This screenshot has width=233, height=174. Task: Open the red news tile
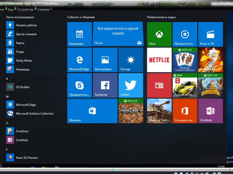pyautogui.click(x=159, y=85)
